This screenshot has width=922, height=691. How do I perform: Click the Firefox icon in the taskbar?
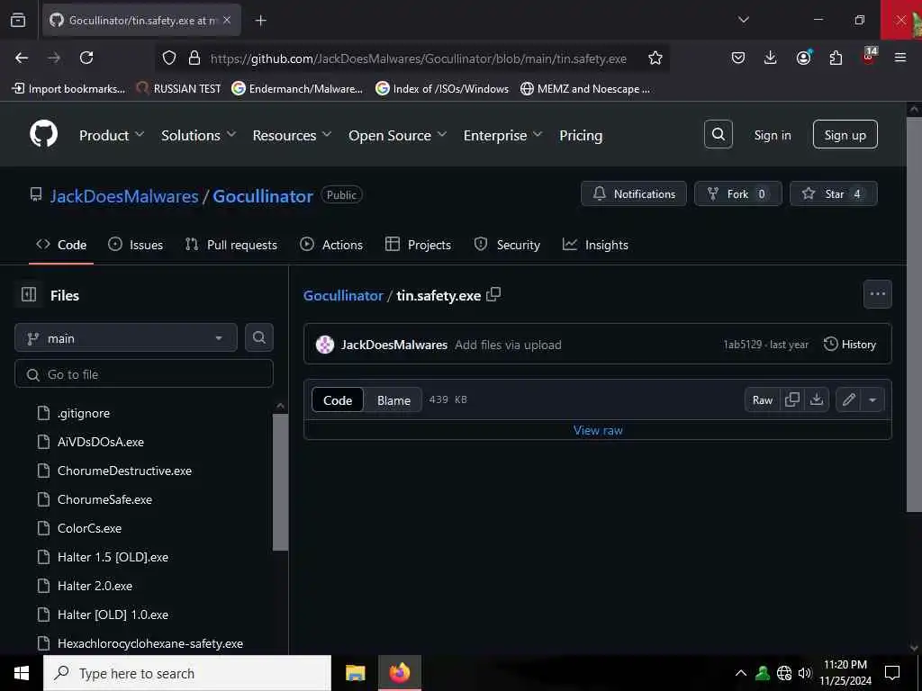(399, 673)
